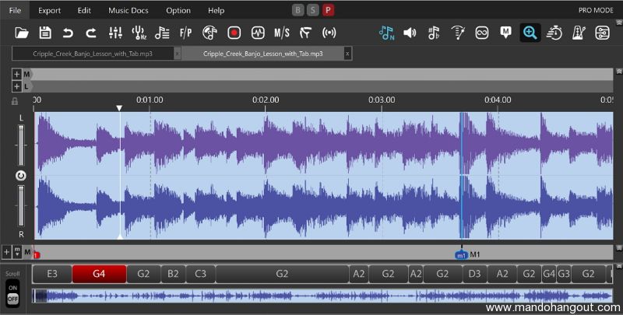Click the E3 chord block

click(x=52, y=274)
